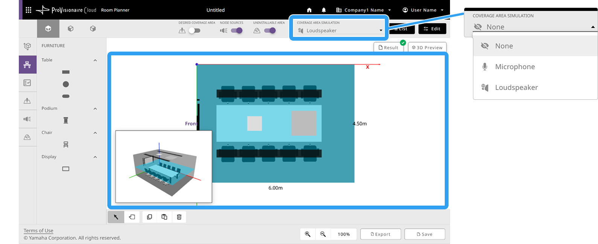
Task: Click the Save button
Action: click(x=425, y=234)
